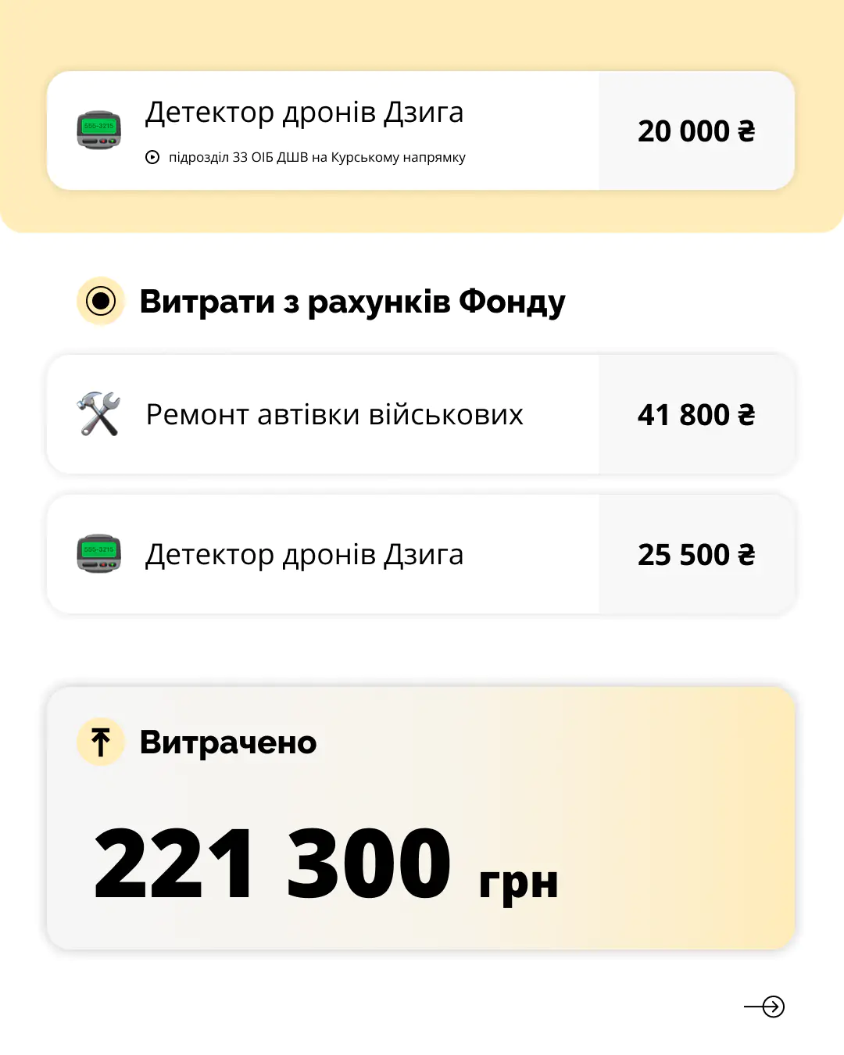Click the ₴ symbol after 41 800

coord(746,415)
